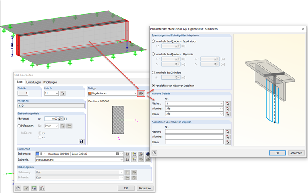Open Stabende dropdown Wie Stabanfang

(122, 160)
